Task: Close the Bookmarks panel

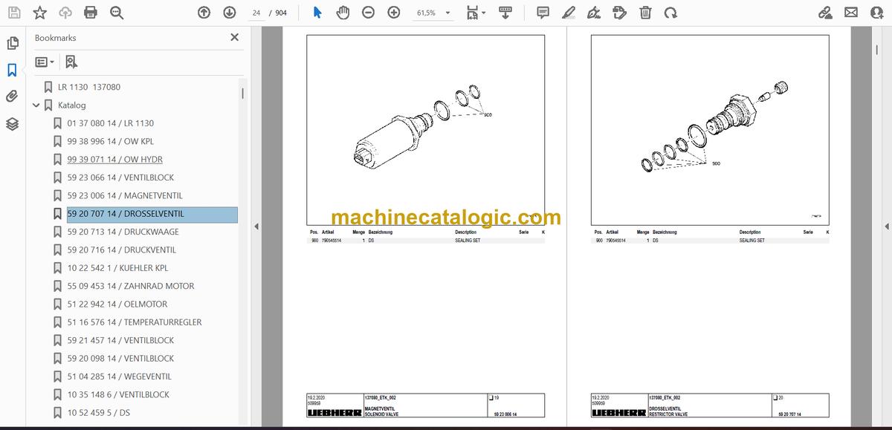Action: (x=234, y=37)
